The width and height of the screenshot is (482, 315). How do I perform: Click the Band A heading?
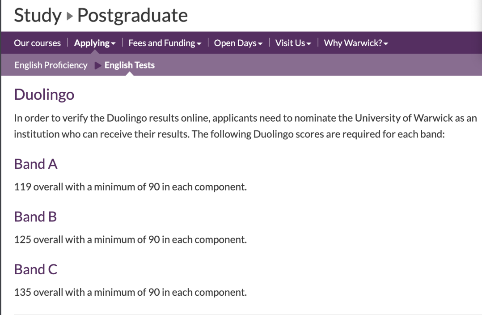pyautogui.click(x=36, y=164)
